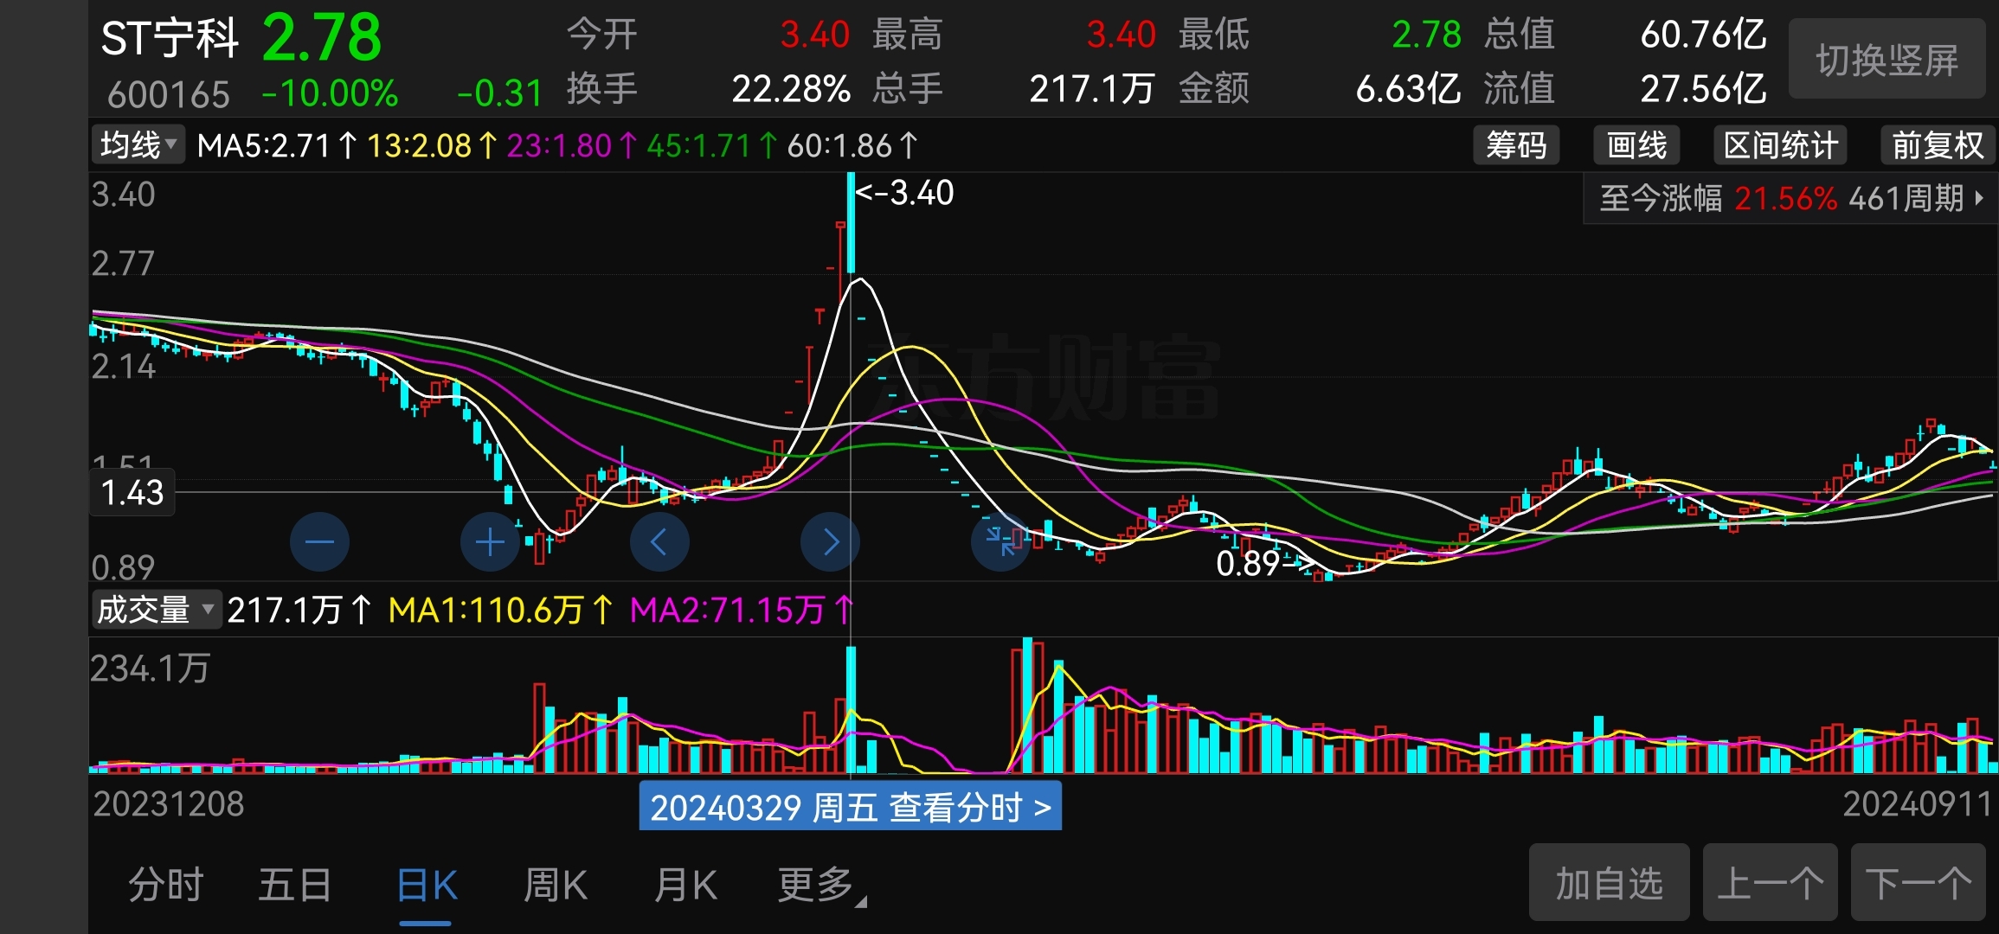Switch to the 周K tab
The height and width of the screenshot is (934, 1999).
(x=555, y=885)
